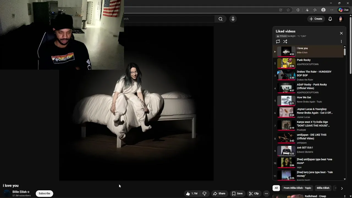
Task: Open Edge Copilot Chat
Action: tap(343, 10)
